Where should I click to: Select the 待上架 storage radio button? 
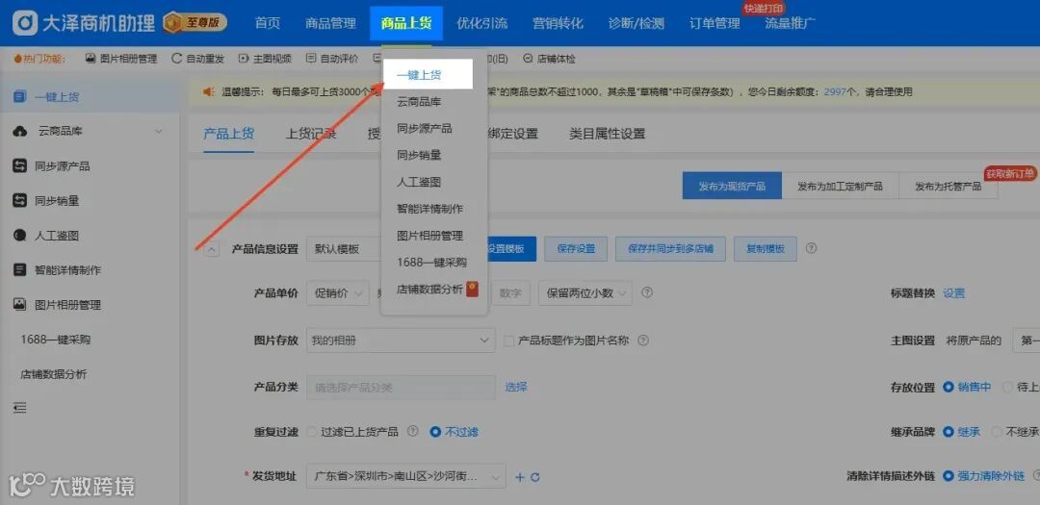click(x=1007, y=387)
